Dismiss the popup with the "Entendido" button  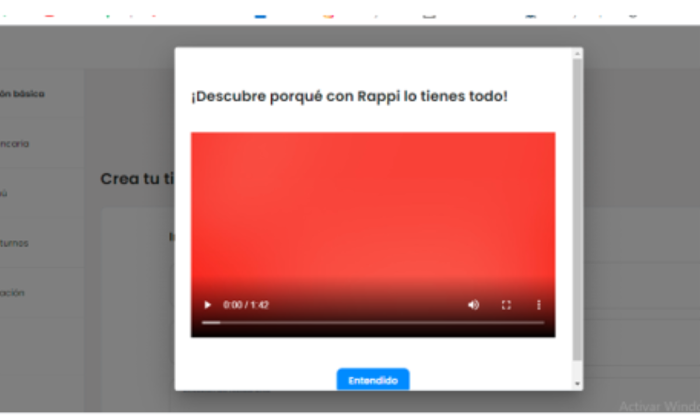(373, 379)
